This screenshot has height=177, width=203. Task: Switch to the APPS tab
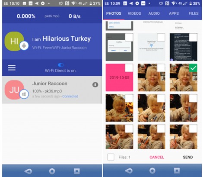pyautogui.click(x=174, y=13)
